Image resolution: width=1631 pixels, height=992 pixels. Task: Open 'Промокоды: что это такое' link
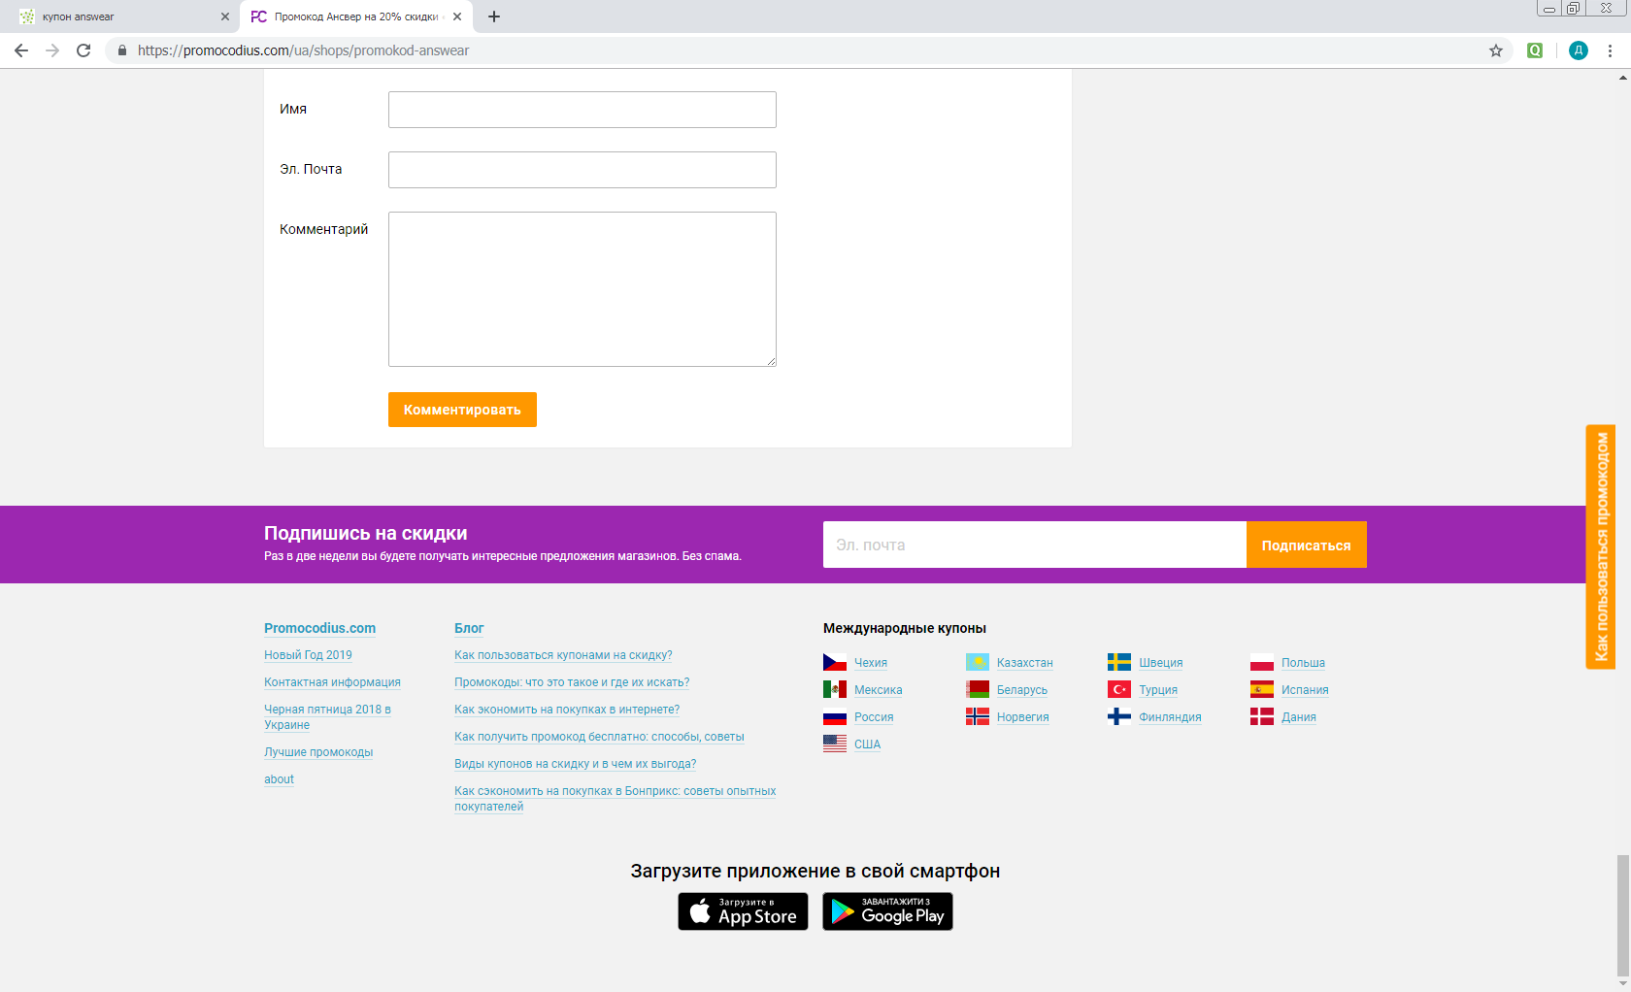coord(572,682)
